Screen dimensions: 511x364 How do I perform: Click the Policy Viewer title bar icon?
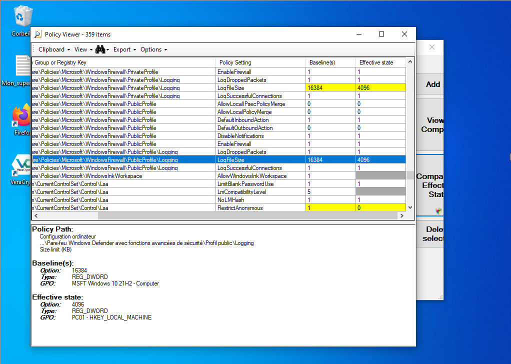[38, 34]
